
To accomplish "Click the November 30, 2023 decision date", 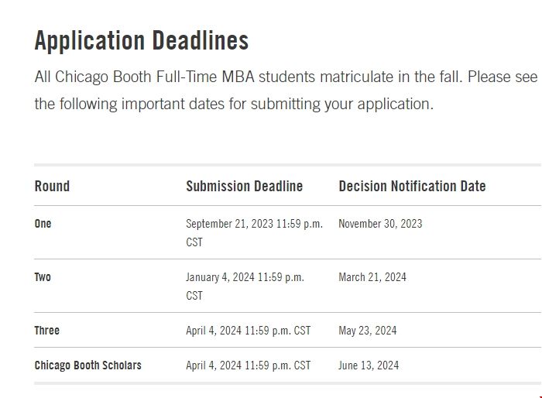I will [380, 224].
